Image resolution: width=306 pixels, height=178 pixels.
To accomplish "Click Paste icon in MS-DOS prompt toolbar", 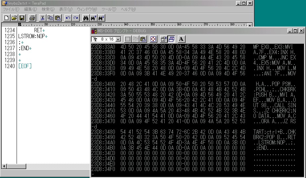I will pyautogui.click(x=143, y=39).
